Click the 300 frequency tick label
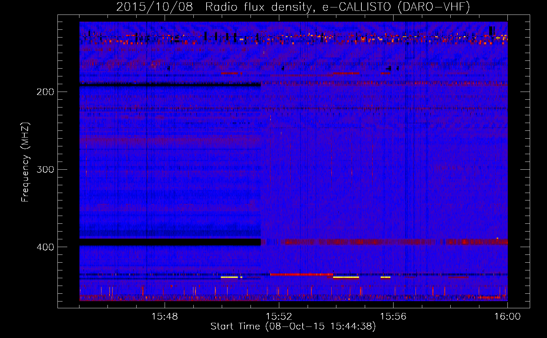Image resolution: width=547 pixels, height=338 pixels. tap(45, 169)
